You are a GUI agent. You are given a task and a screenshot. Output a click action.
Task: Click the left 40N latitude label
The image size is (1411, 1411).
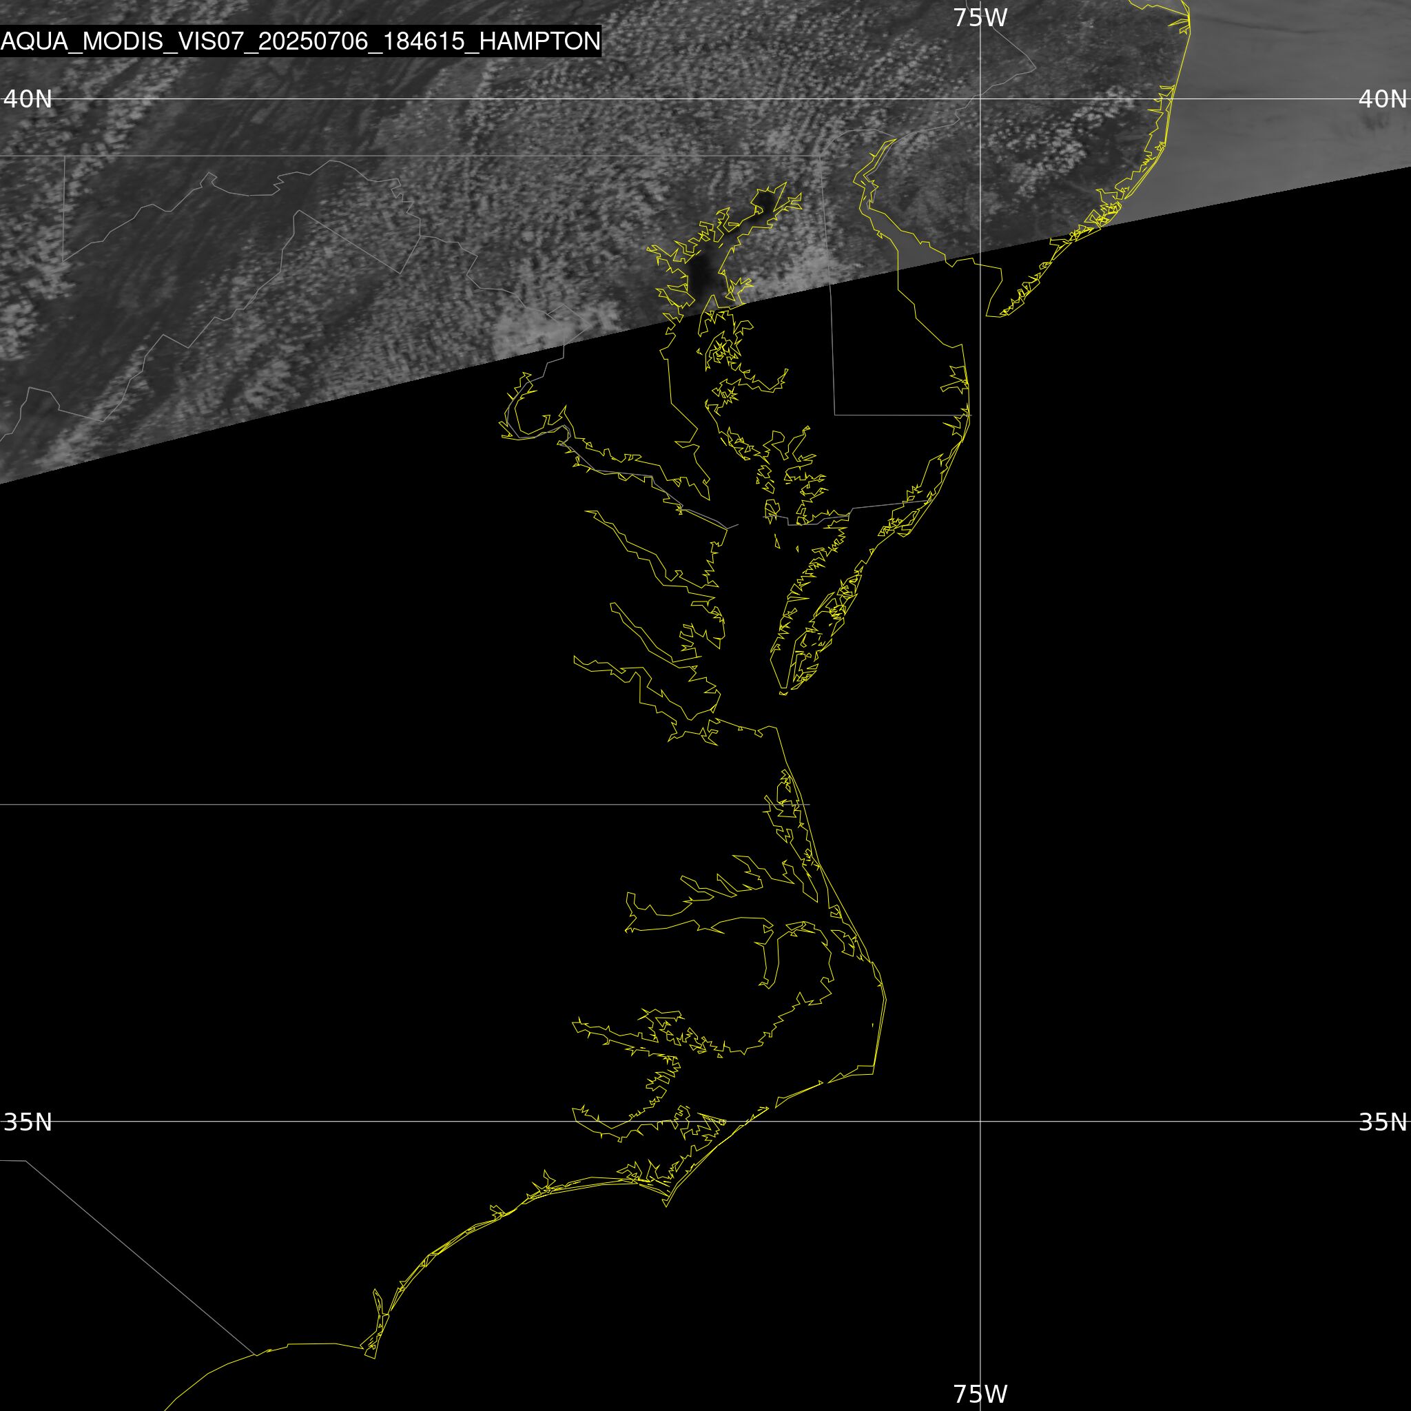(x=28, y=99)
